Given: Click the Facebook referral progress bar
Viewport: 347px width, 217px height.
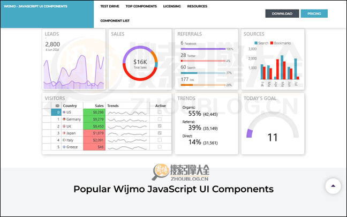Looking at the screenshot, I should point(203,49).
